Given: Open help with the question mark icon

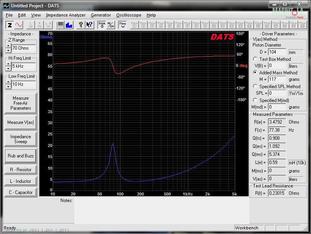Looking at the screenshot, I should pyautogui.click(x=81, y=25).
